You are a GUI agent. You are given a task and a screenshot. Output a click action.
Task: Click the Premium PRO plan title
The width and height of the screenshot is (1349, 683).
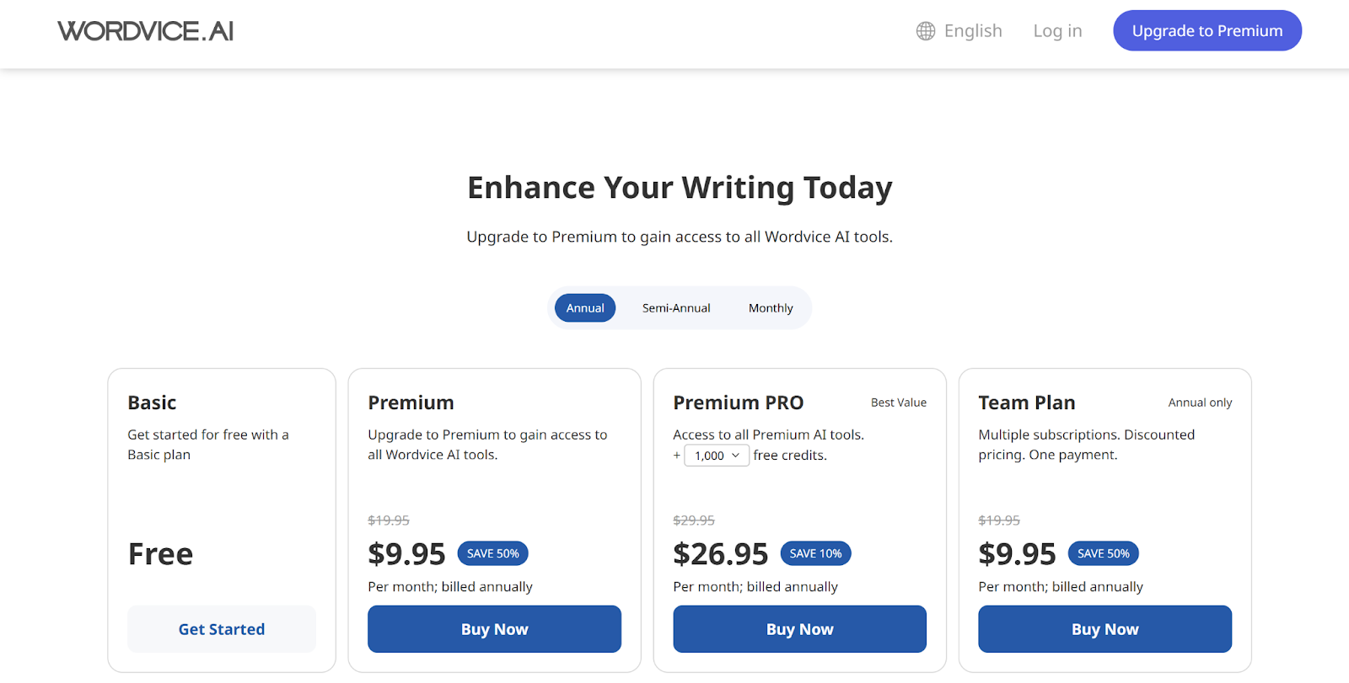click(x=739, y=403)
